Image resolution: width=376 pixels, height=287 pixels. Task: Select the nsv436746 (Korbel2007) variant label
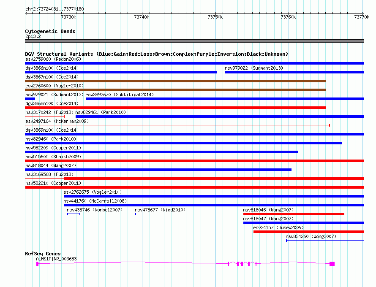pos(95,210)
